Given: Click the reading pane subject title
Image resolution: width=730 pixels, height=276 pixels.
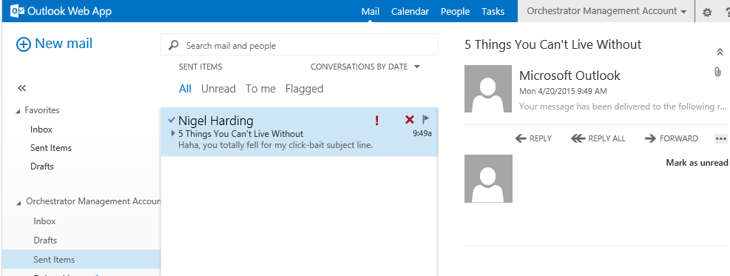Looking at the screenshot, I should pos(553,44).
